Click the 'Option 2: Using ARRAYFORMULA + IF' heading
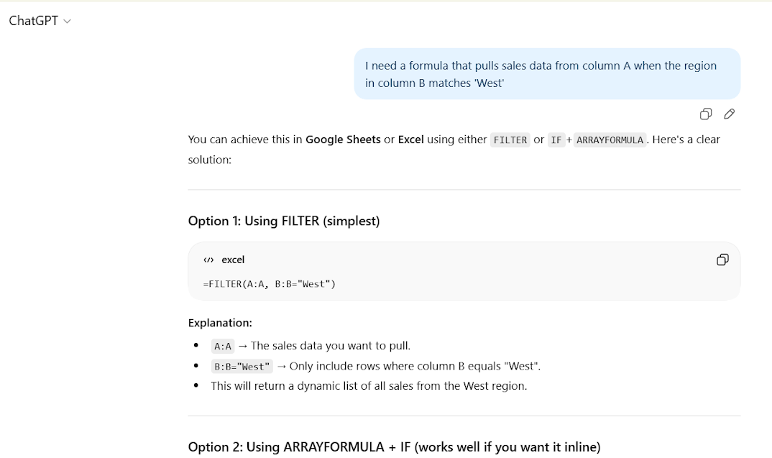 coord(394,446)
